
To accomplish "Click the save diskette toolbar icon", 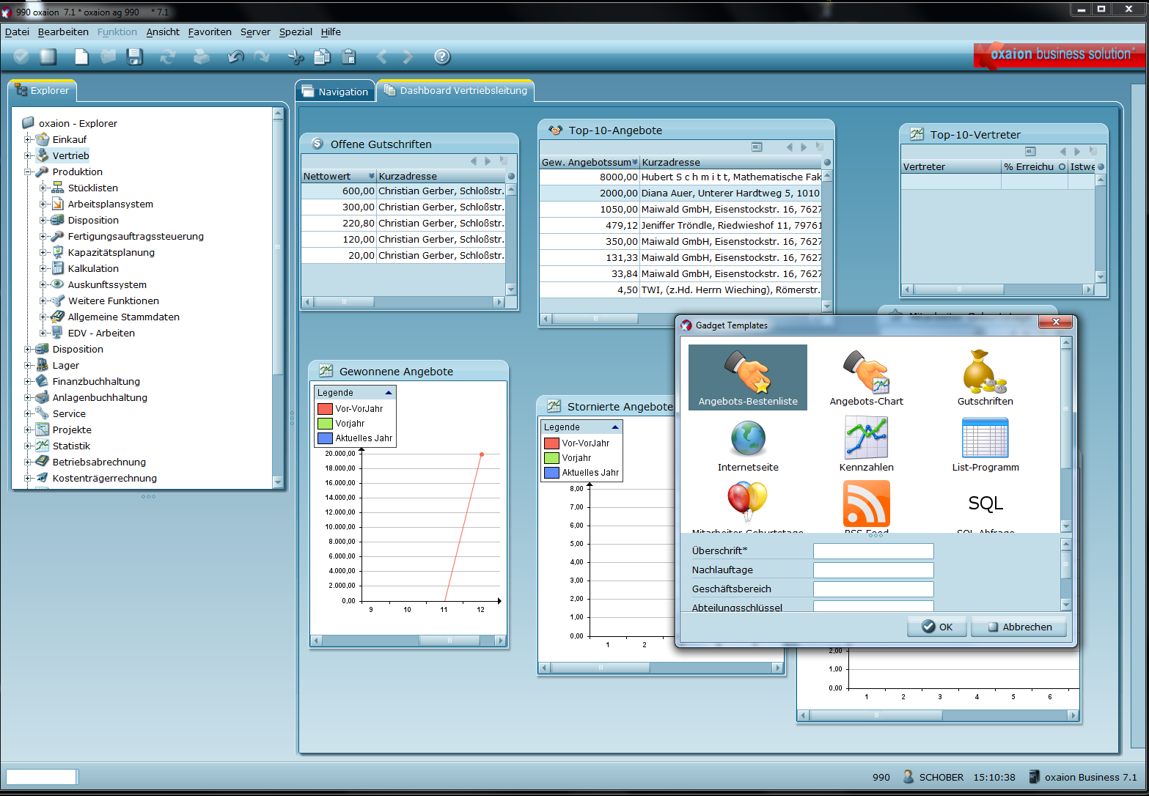I will (134, 56).
